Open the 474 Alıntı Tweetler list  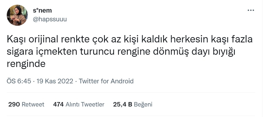coord(79,104)
